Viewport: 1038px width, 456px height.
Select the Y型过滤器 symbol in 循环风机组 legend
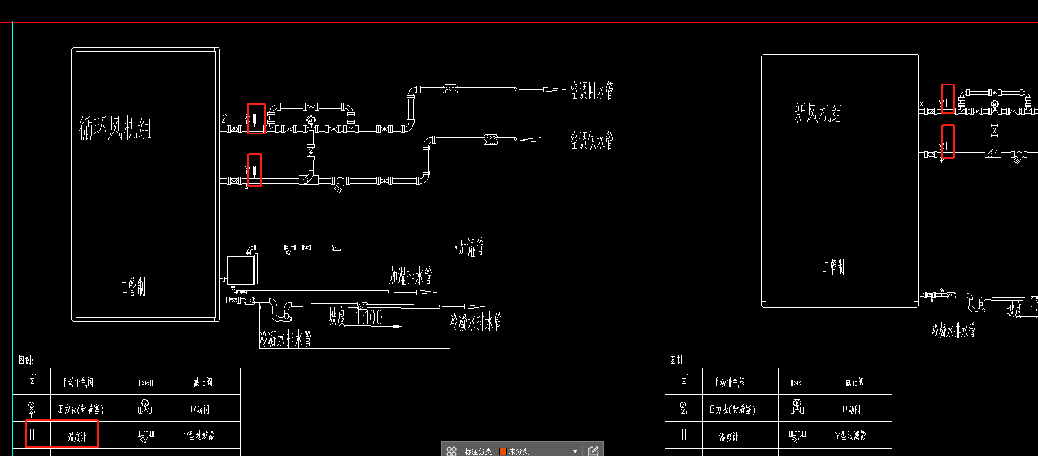pyautogui.click(x=146, y=436)
